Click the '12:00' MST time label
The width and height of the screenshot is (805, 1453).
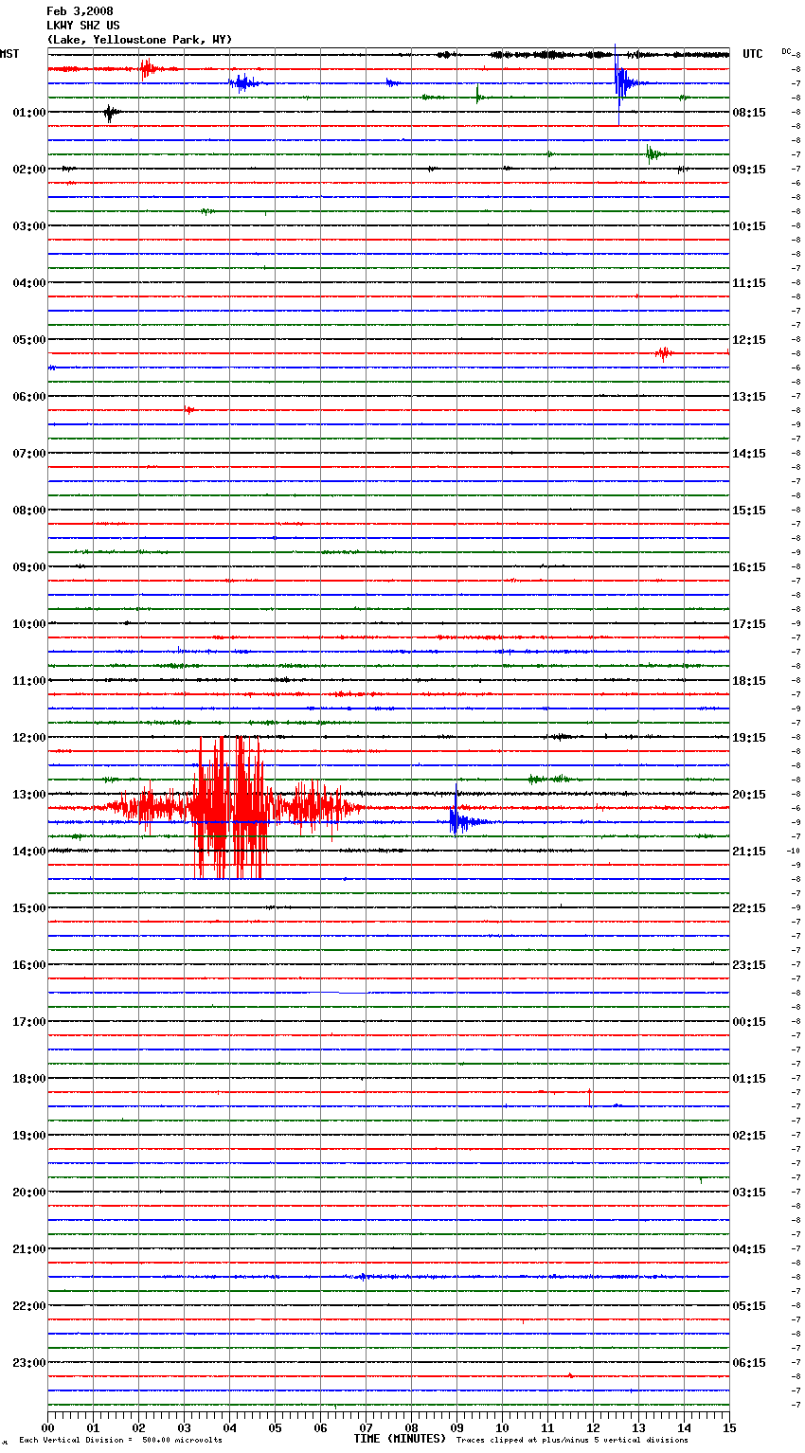(29, 738)
